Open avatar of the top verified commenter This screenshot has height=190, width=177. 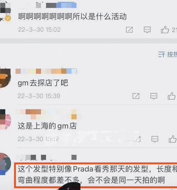click(5, 11)
